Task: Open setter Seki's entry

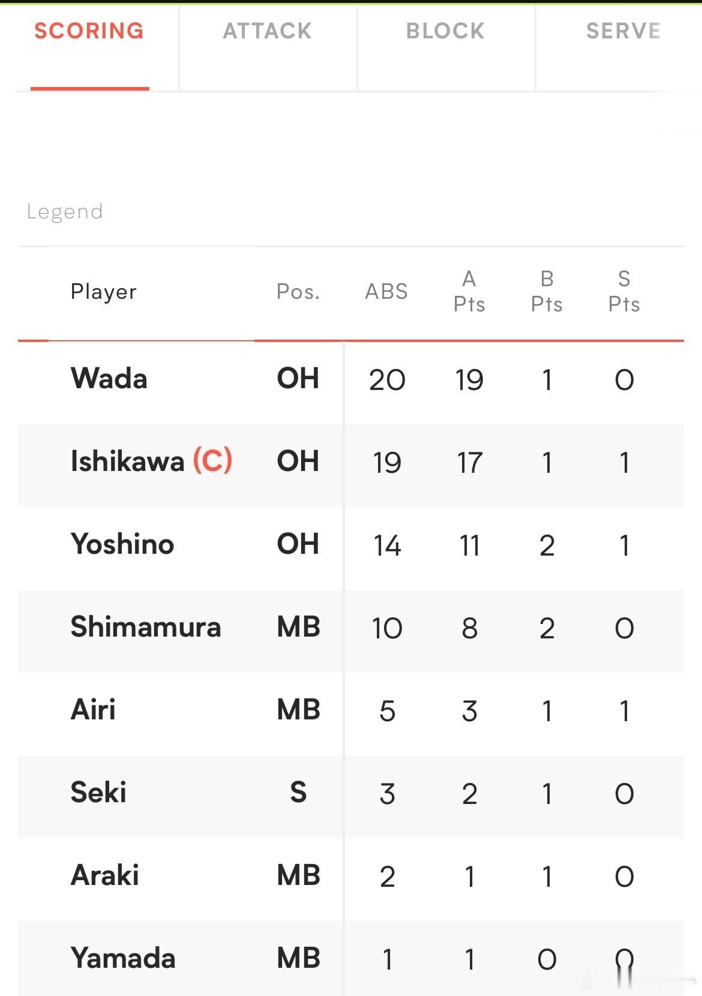Action: [98, 793]
